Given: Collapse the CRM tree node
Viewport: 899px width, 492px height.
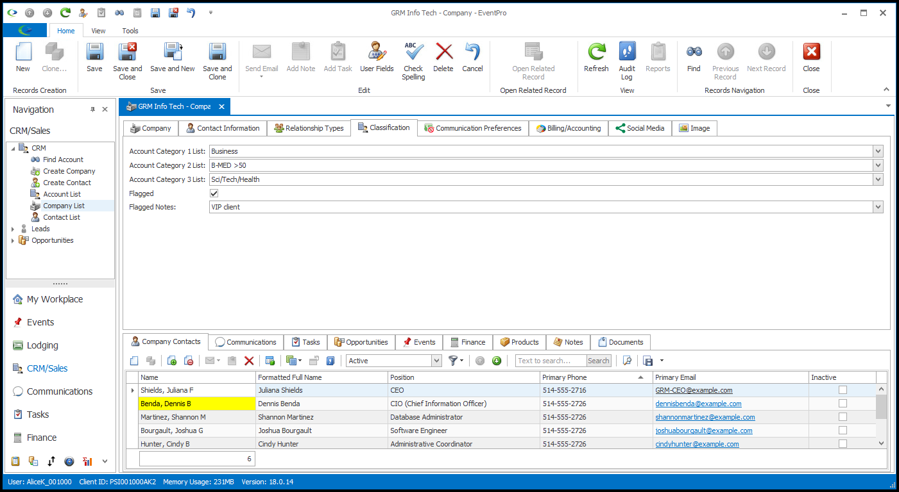Looking at the screenshot, I should pyautogui.click(x=13, y=148).
